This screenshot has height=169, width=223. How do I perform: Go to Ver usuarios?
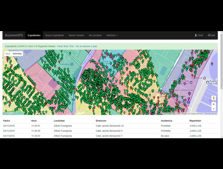tap(95, 35)
